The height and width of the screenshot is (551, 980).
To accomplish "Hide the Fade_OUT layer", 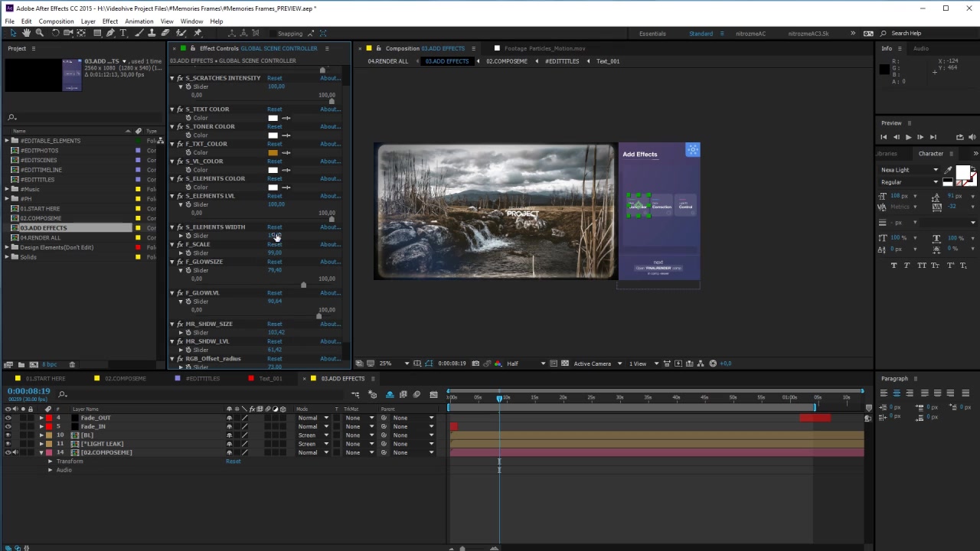I will 8,418.
